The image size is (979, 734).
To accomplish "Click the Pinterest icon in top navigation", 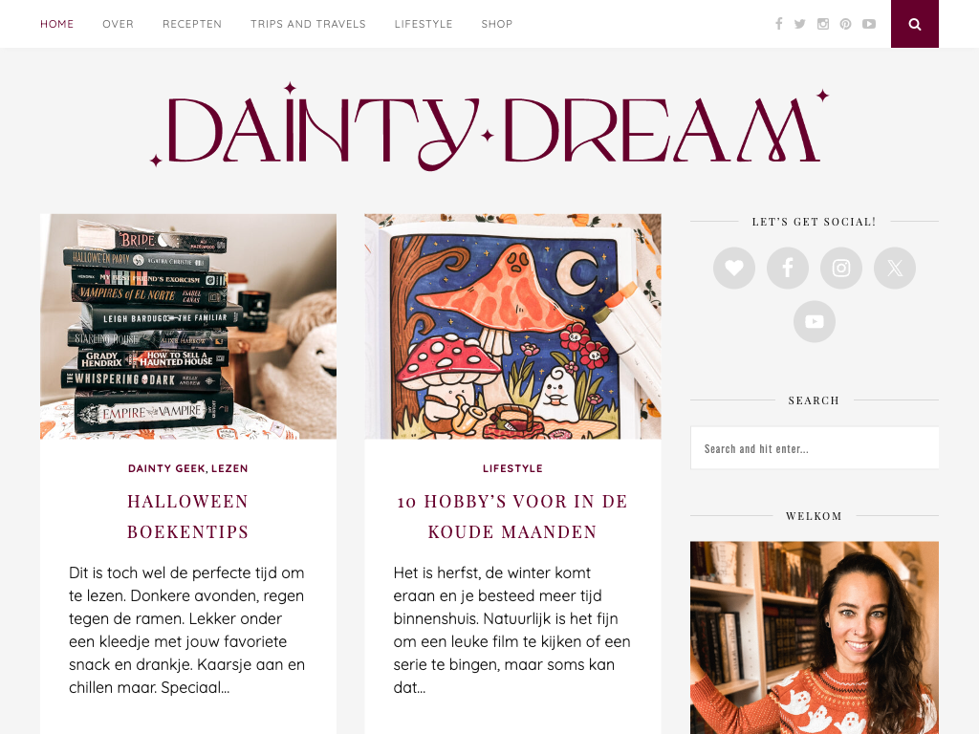I will (x=845, y=24).
